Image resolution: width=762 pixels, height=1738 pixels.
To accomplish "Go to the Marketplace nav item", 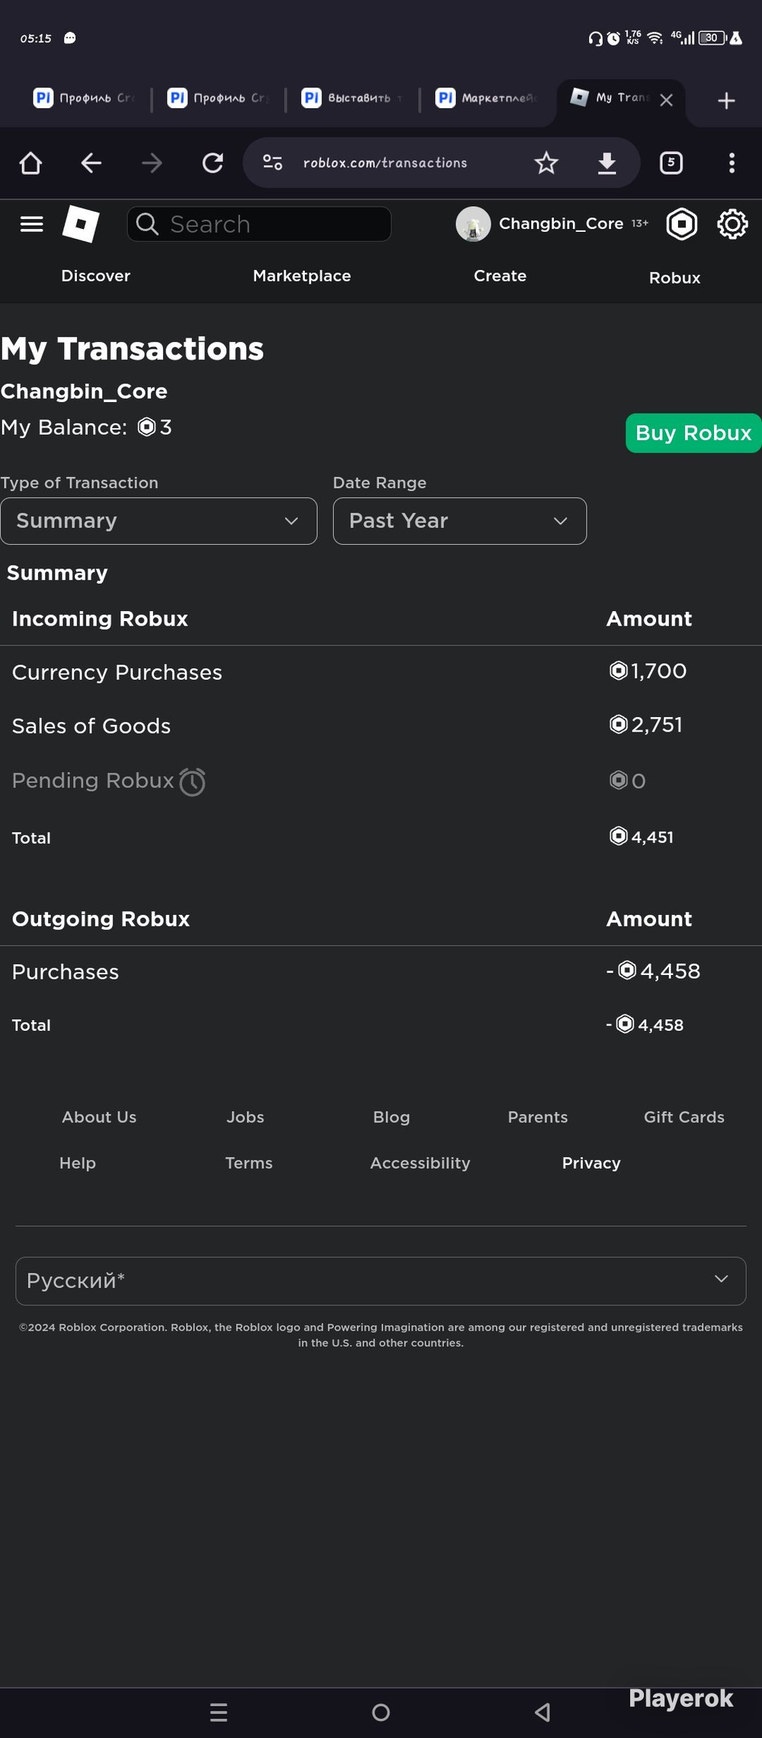I will click(x=302, y=276).
